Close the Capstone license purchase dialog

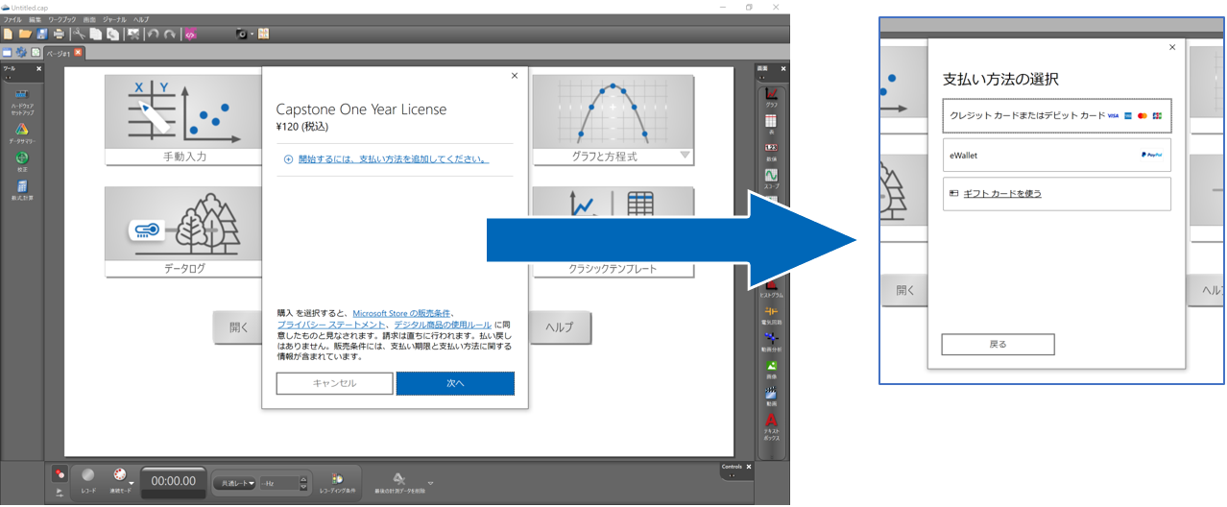coord(514,75)
